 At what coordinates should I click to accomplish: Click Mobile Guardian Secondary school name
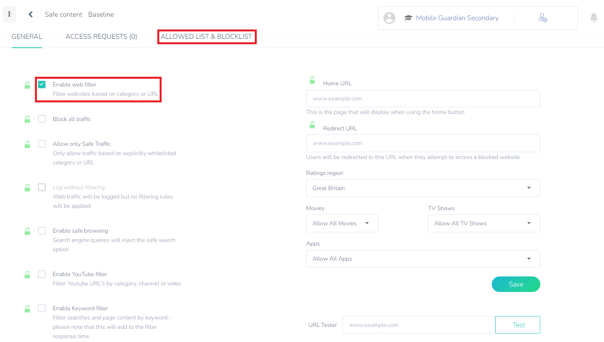[x=457, y=18]
